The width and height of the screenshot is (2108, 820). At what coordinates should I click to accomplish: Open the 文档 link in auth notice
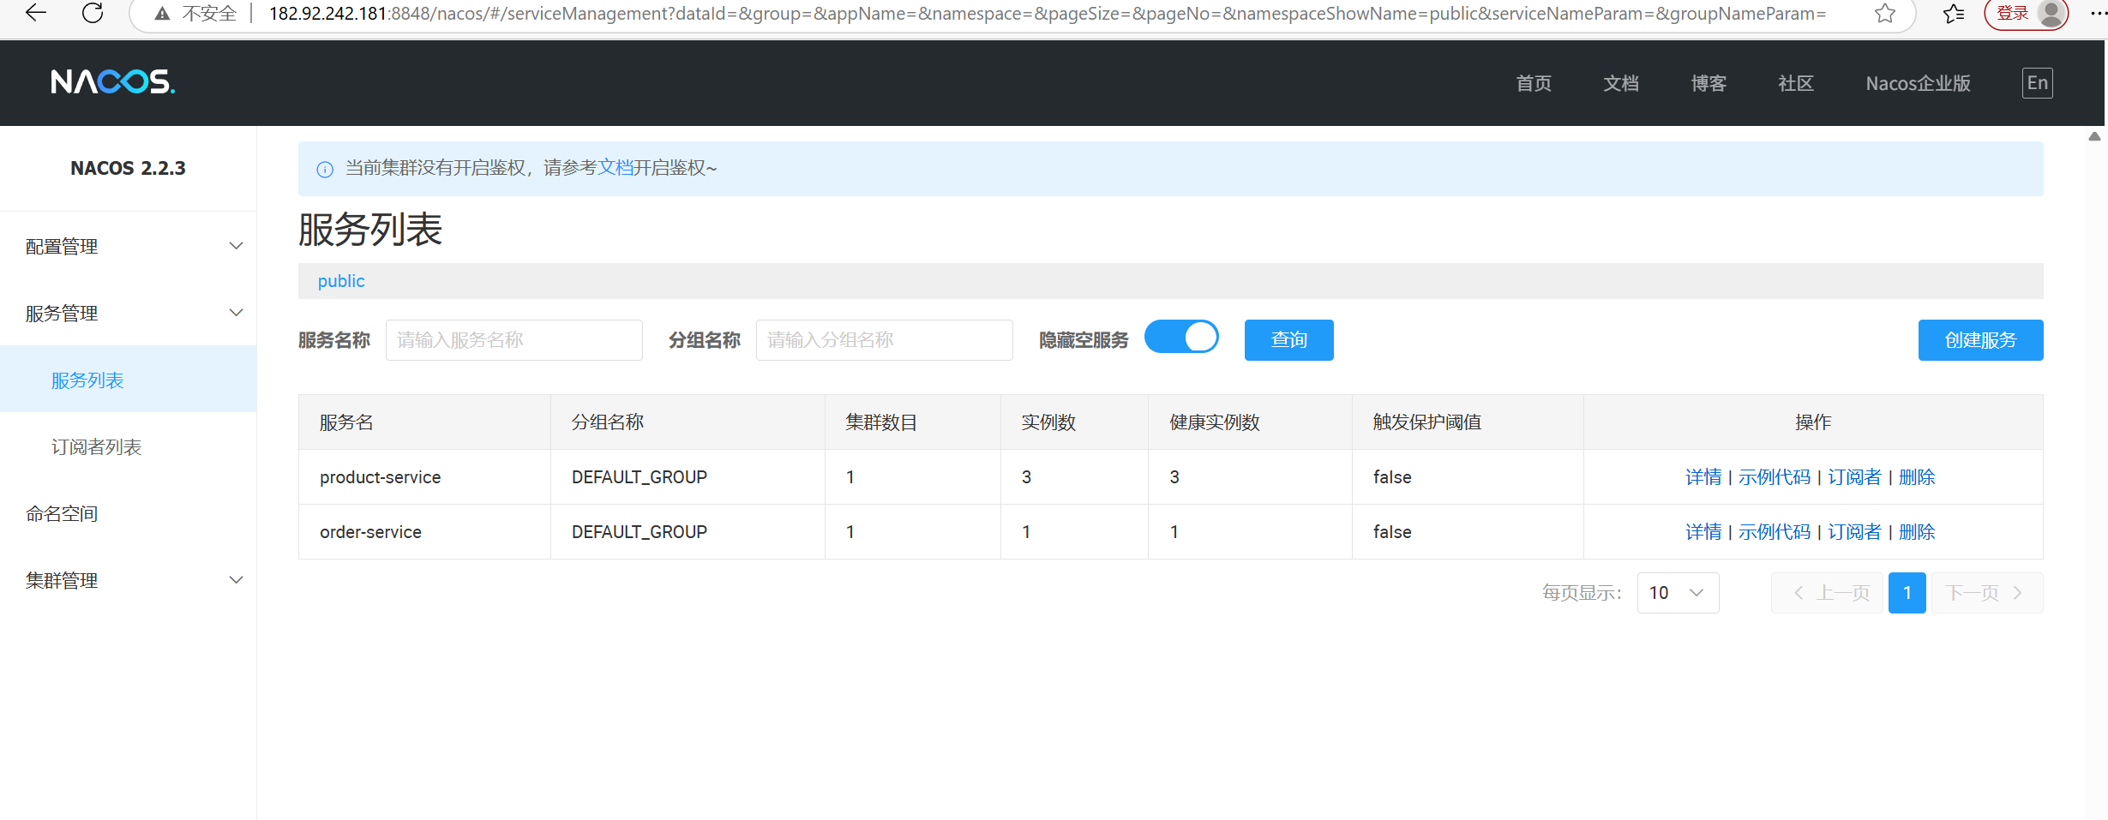pyautogui.click(x=615, y=168)
